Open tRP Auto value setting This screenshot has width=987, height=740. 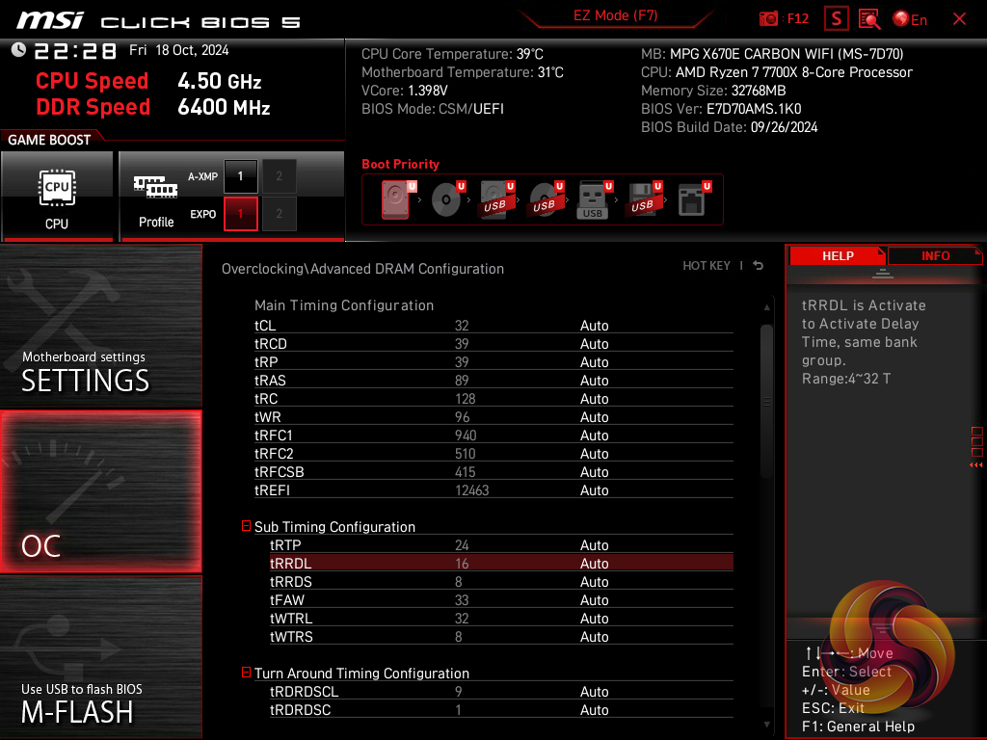[594, 362]
